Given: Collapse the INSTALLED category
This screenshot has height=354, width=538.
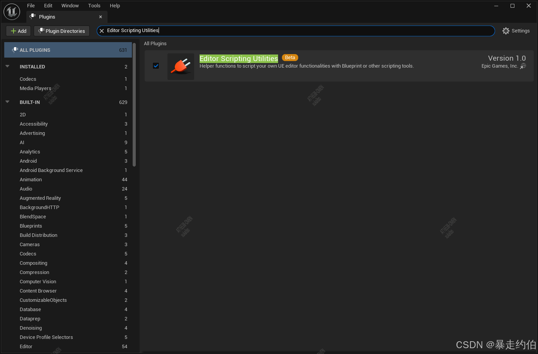Looking at the screenshot, I should pyautogui.click(x=7, y=66).
